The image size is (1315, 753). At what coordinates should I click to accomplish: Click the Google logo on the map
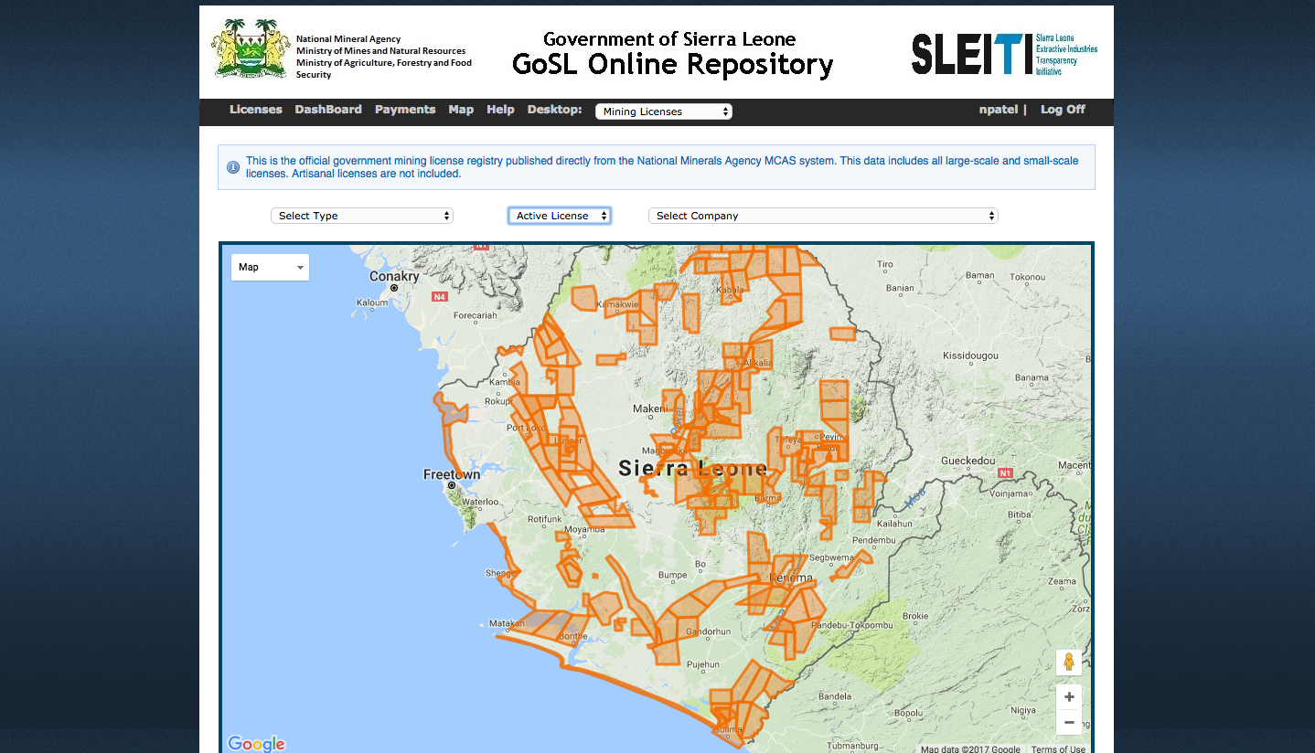click(x=256, y=744)
